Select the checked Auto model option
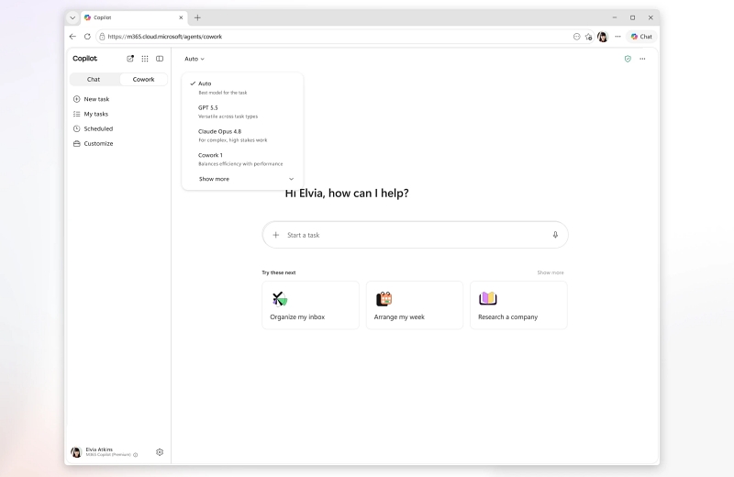Viewport: 734px width, 477px height. click(x=242, y=87)
